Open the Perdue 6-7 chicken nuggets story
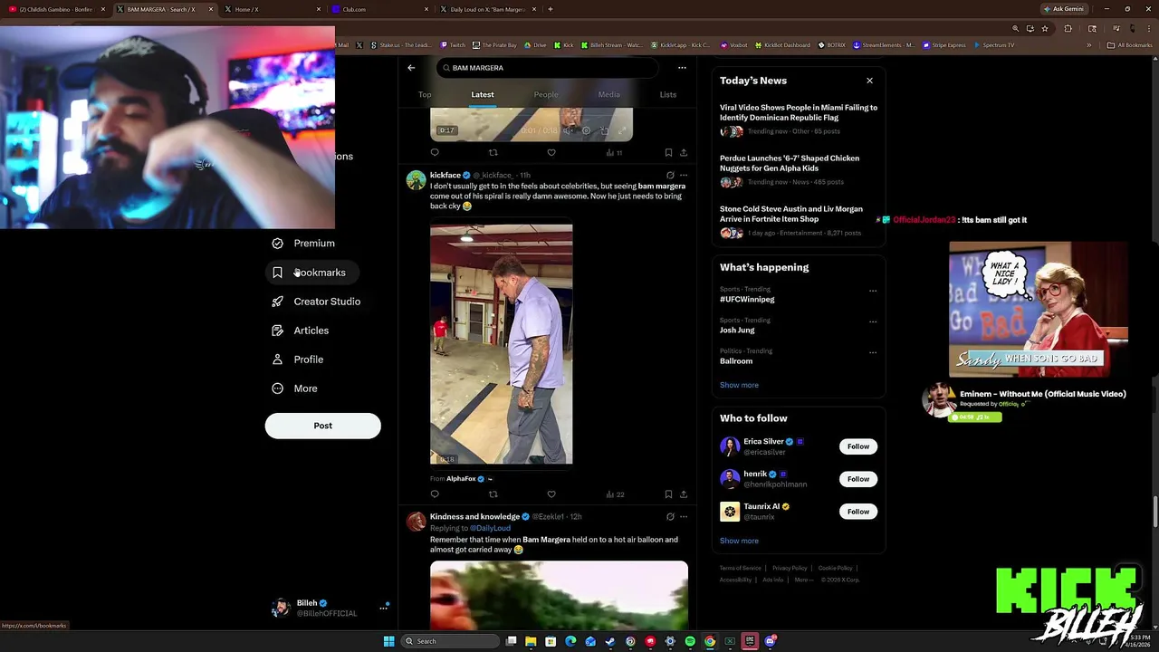1159x652 pixels. (790, 163)
